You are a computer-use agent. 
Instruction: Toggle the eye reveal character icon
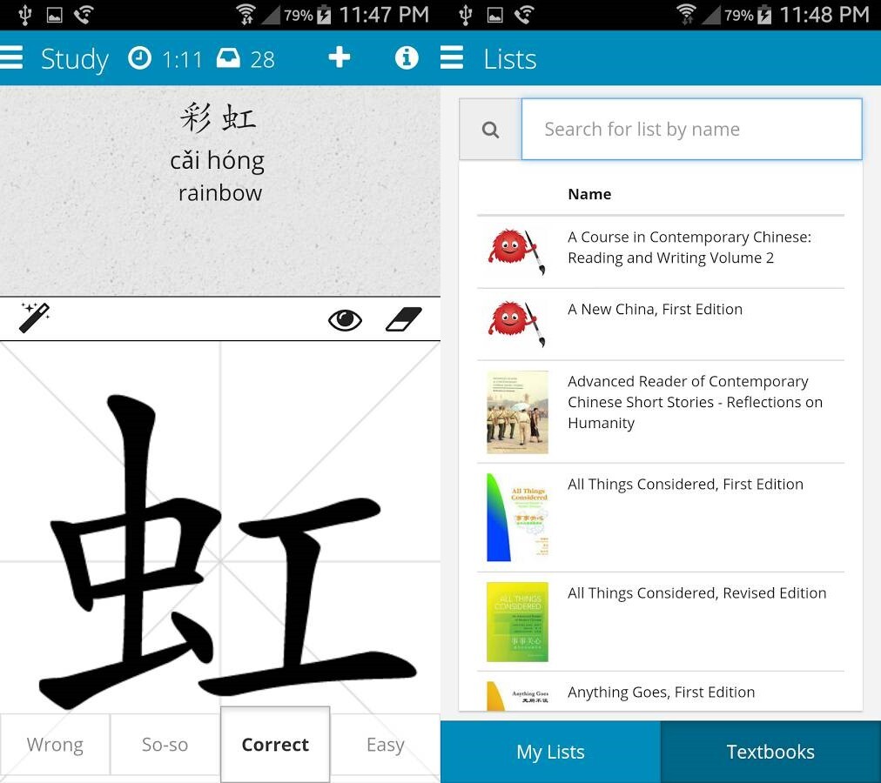click(345, 319)
